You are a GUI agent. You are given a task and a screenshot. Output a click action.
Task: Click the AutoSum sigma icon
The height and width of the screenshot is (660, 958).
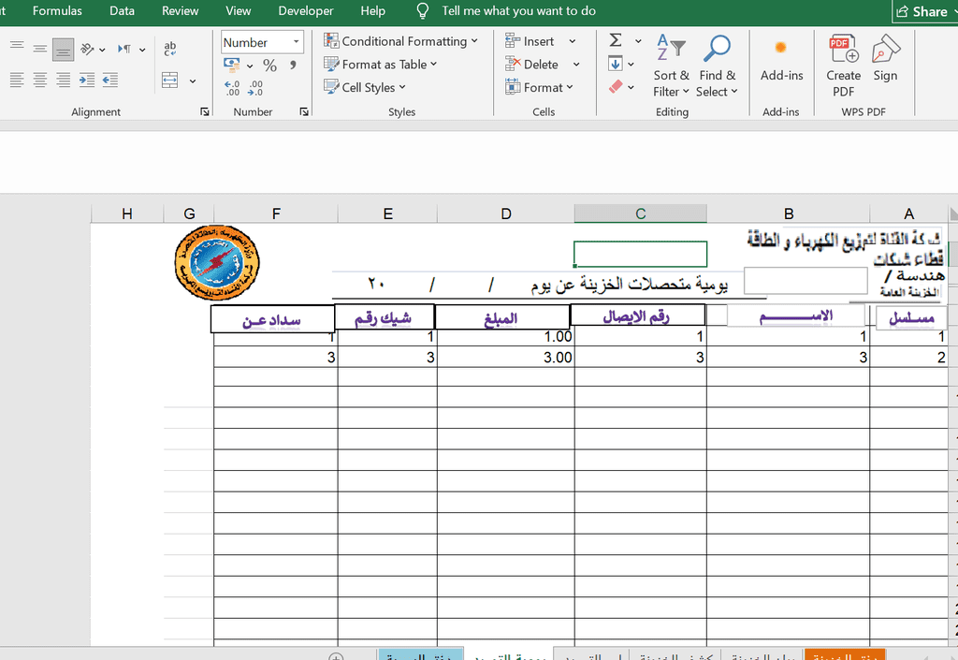coord(616,41)
